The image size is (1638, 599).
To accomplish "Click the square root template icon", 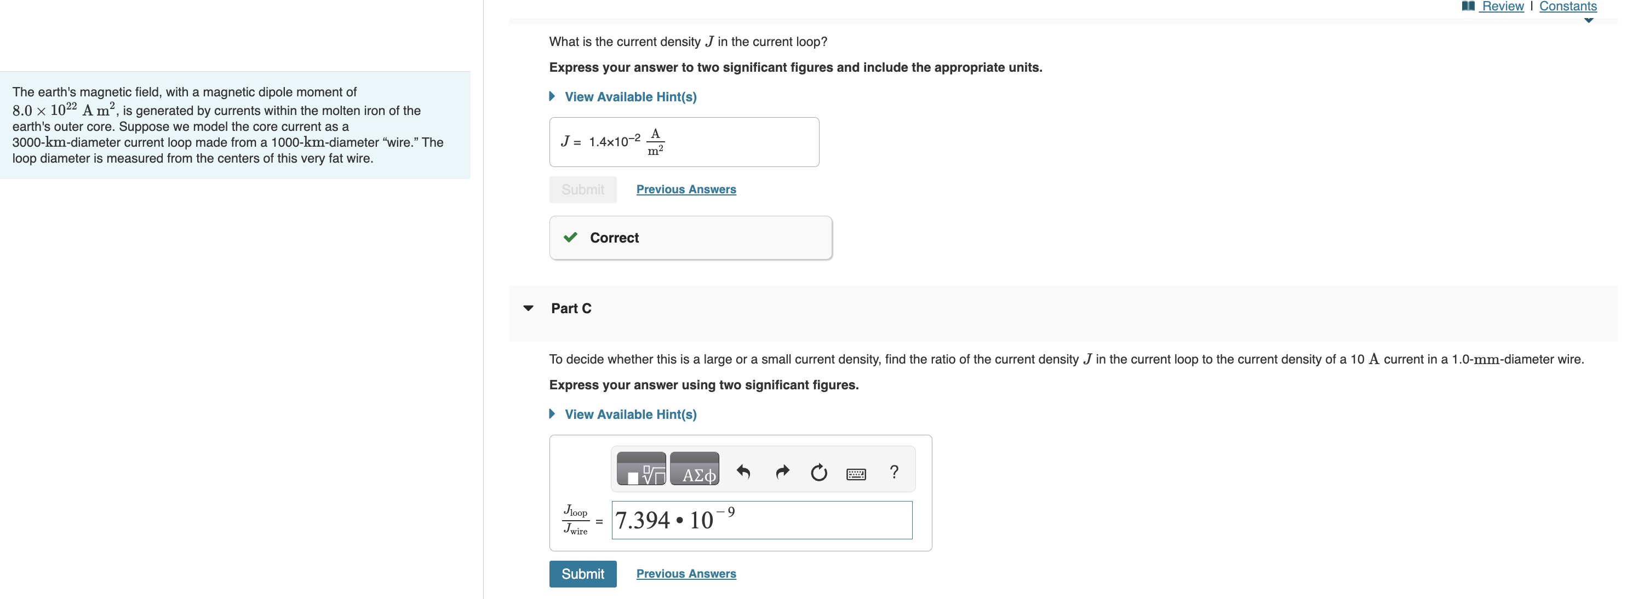I will (638, 471).
